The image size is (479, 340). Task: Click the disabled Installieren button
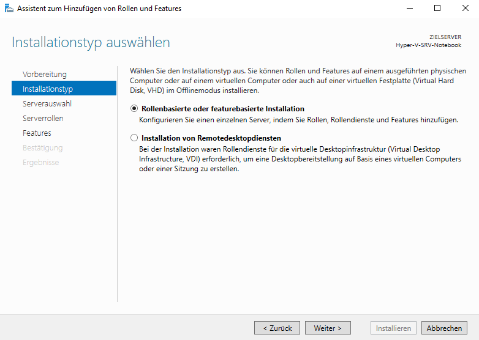(393, 328)
